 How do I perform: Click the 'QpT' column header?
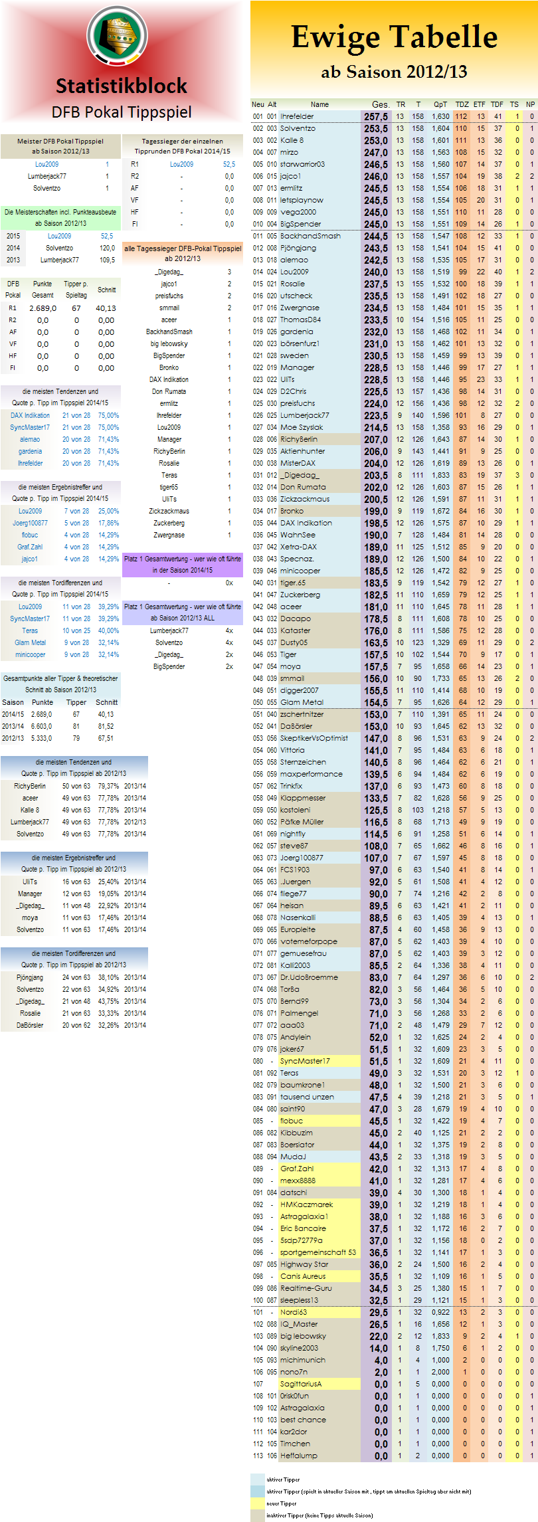[x=440, y=104]
